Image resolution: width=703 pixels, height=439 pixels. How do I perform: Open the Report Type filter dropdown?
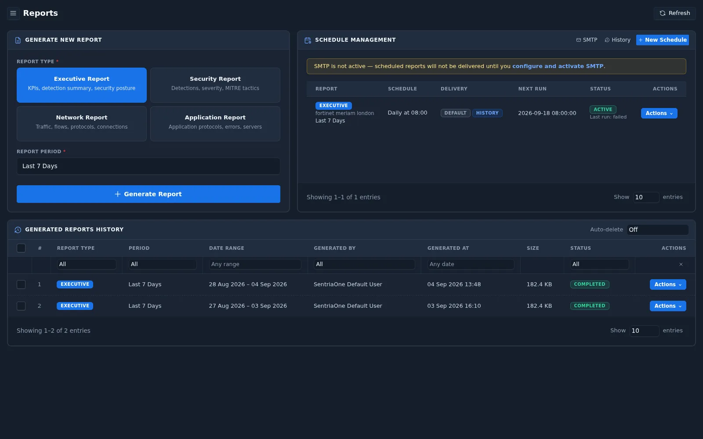[x=87, y=264]
